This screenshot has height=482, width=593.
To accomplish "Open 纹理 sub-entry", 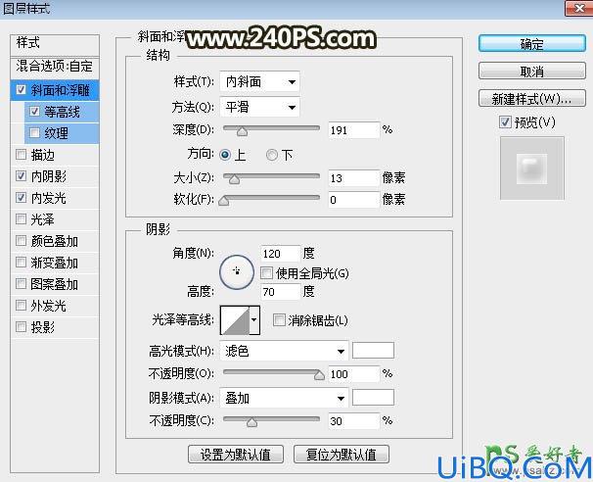I will (57, 133).
